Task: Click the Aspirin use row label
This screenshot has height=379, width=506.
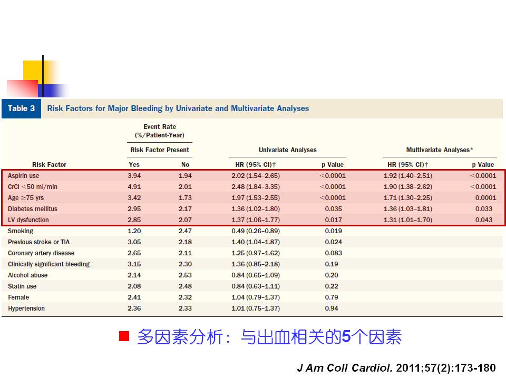Action: point(24,176)
